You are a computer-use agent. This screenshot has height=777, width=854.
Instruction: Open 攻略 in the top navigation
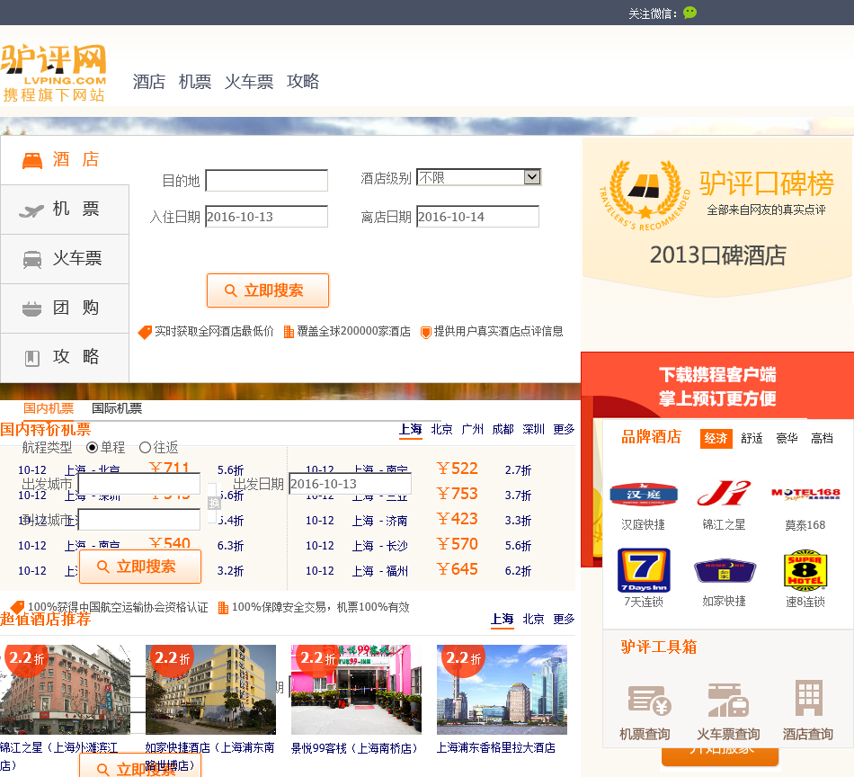(x=303, y=82)
